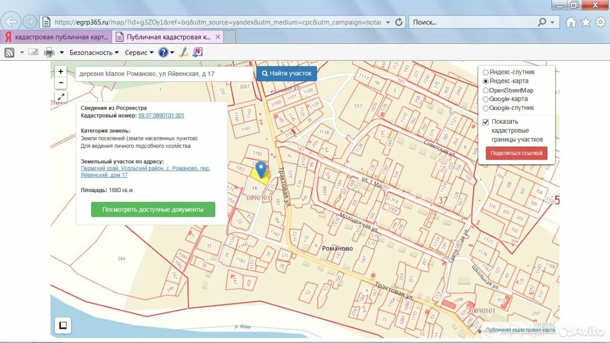610x343 pixels.
Task: Click parcel number 244 on the map
Action: pyautogui.click(x=121, y=259)
